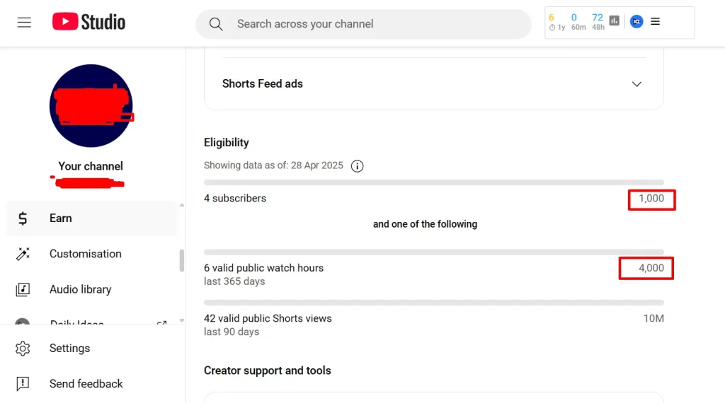
Task: Click the Creator support and tools heading
Action: [267, 370]
